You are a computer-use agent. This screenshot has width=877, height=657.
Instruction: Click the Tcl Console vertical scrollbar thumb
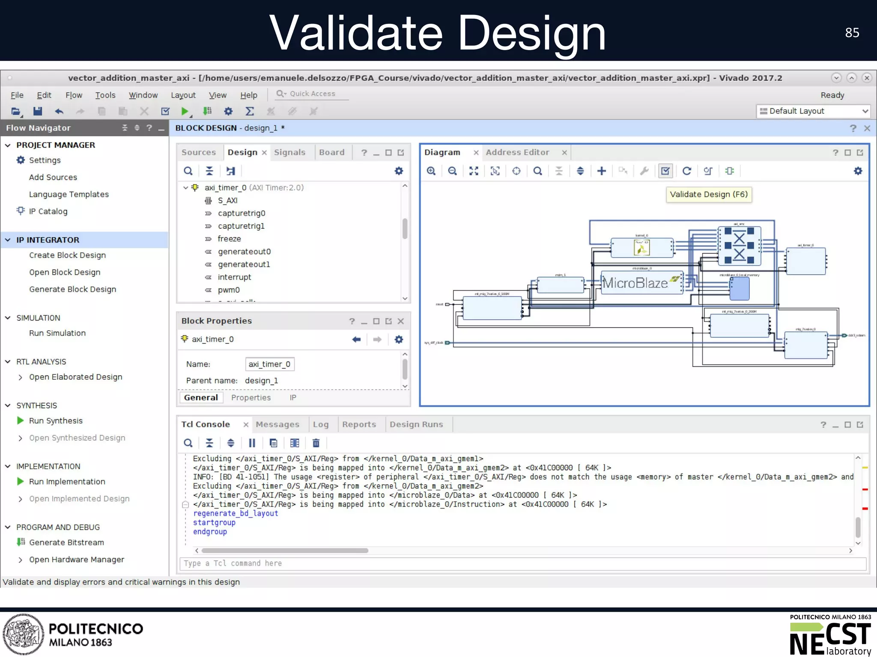click(858, 527)
